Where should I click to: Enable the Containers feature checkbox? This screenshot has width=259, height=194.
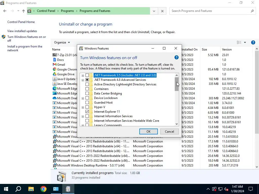pyautogui.click(x=87, y=89)
